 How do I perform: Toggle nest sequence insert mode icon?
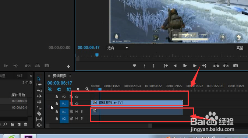pyautogui.click(x=50, y=89)
